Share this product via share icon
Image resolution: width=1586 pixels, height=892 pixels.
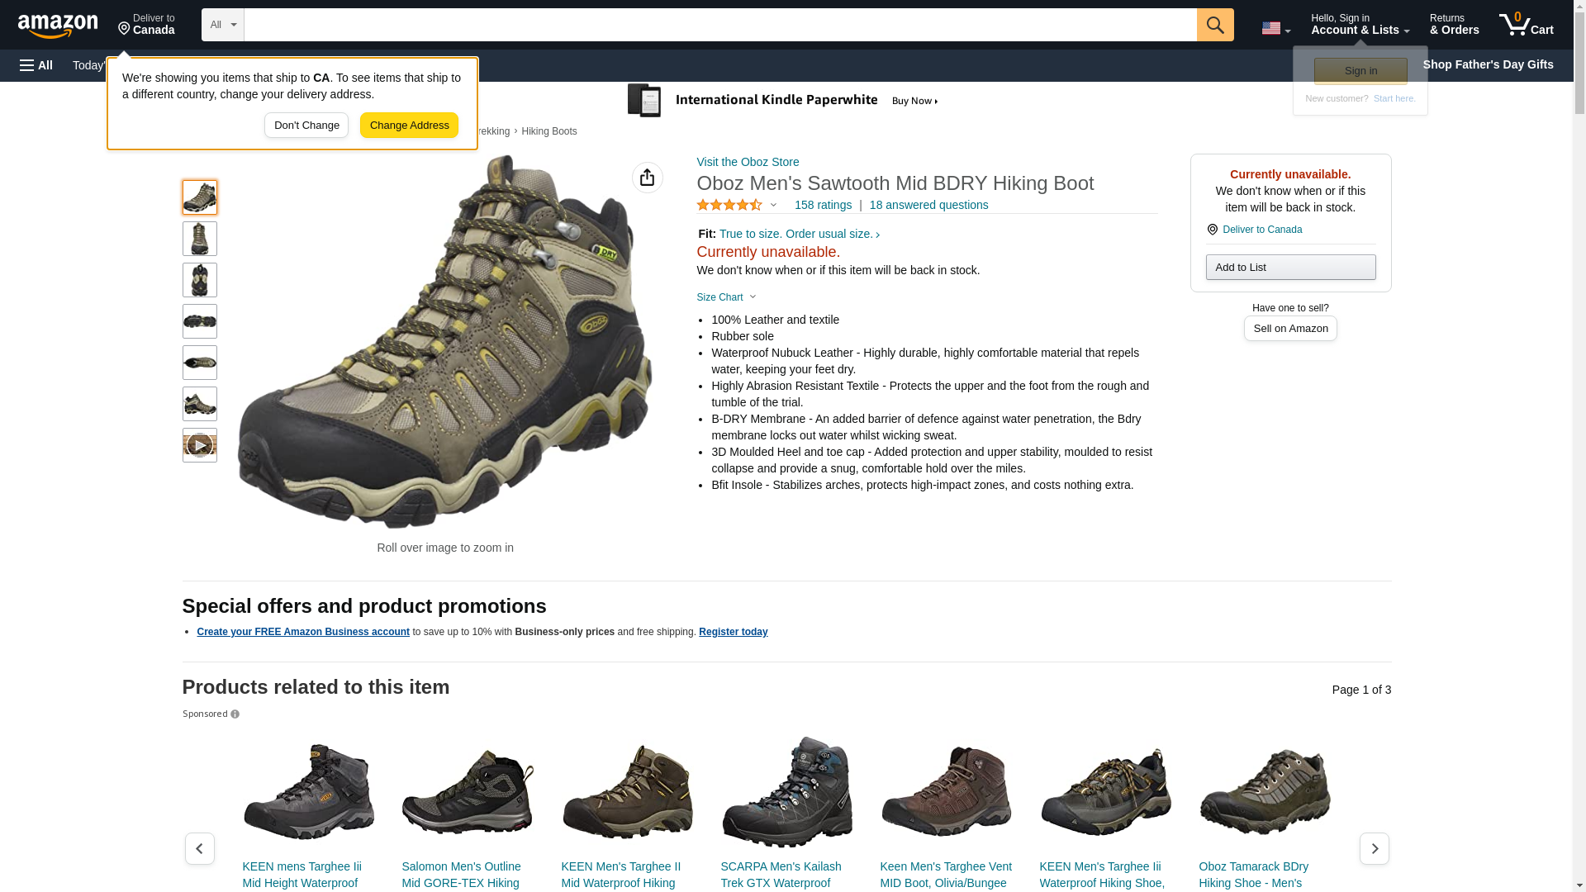[x=648, y=178]
